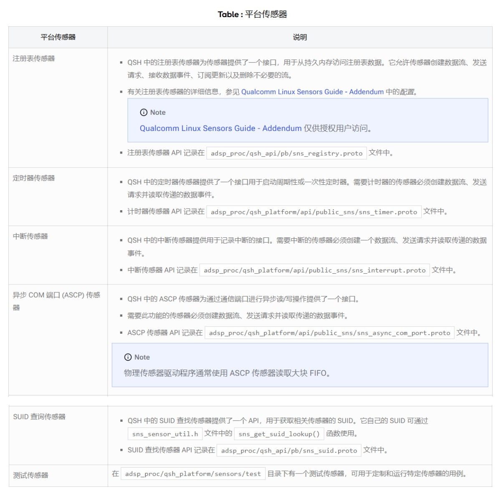
Task: Click the SUID 查询传感器 row label
Action: pyautogui.click(x=39, y=417)
